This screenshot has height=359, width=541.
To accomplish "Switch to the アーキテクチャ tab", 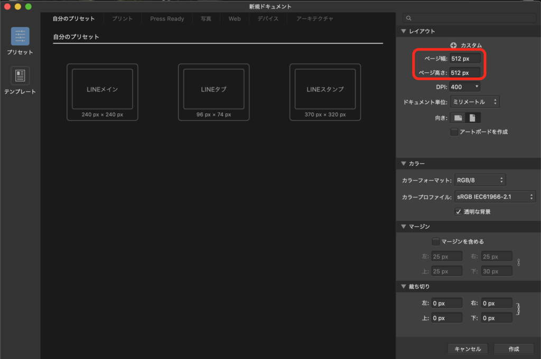I will pos(315,18).
